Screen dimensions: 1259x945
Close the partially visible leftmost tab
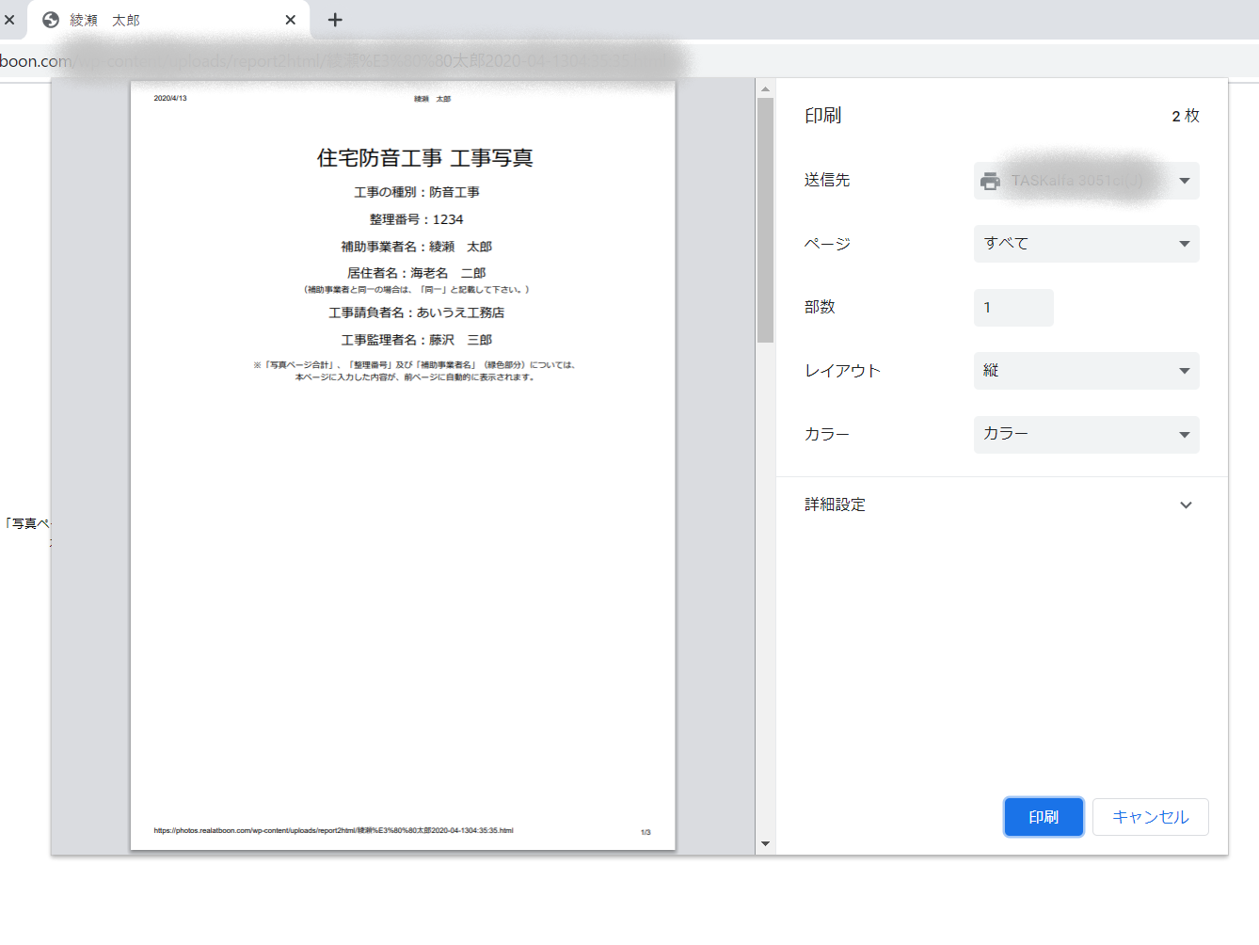[x=9, y=20]
